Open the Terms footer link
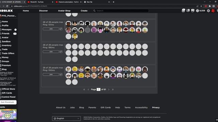The width and height of the screenshot is (218, 122). (127, 107)
